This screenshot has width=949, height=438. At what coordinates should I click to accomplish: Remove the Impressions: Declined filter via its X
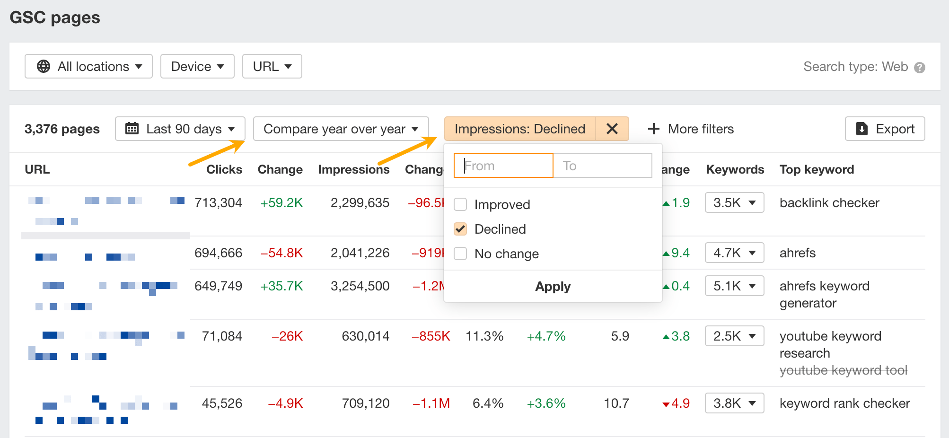[x=612, y=128]
